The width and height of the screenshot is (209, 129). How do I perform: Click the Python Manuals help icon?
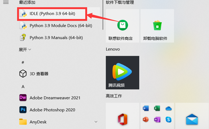(x=23, y=37)
